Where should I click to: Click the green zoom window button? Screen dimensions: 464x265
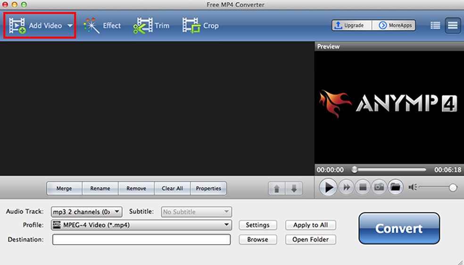tap(24, 4)
